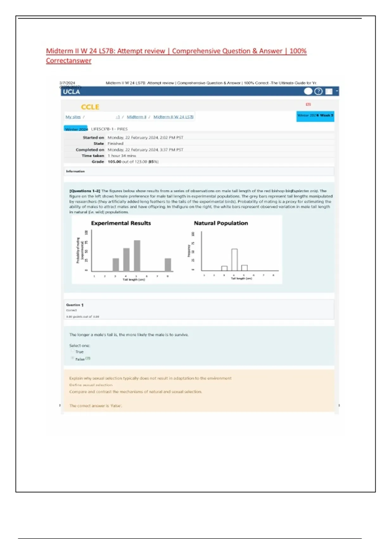Image resolution: width=380 pixels, height=539 pixels.
Task: Click the Information section header
Action: coord(75,171)
